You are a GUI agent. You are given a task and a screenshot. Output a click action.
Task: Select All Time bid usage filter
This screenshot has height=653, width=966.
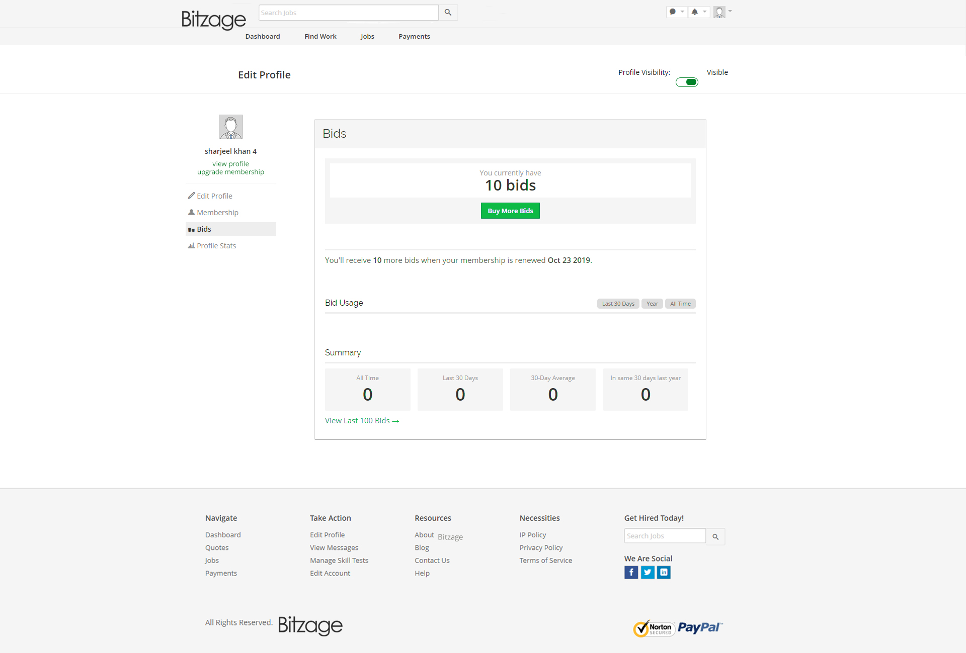tap(680, 304)
